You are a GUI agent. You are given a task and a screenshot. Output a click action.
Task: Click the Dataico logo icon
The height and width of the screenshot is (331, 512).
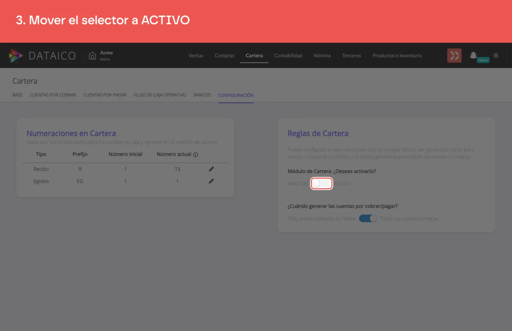(x=16, y=56)
